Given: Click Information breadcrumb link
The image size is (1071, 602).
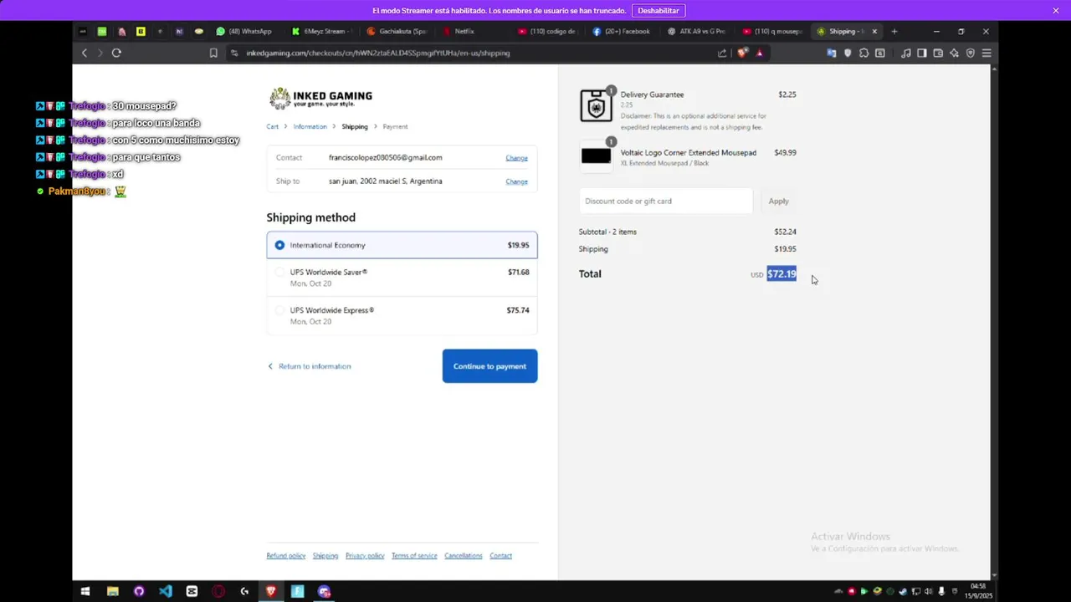Looking at the screenshot, I should coord(310,127).
